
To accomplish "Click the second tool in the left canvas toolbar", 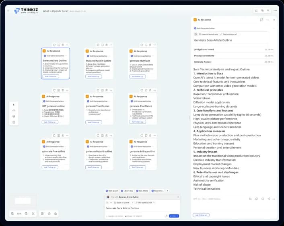I will 14,111.
